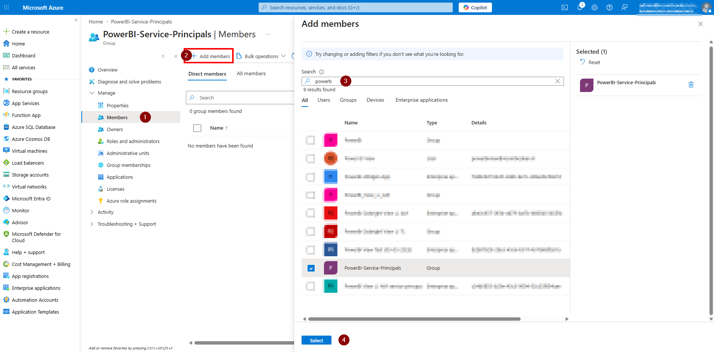Open the notifications bell icon
The height and width of the screenshot is (352, 714).
click(x=580, y=7)
